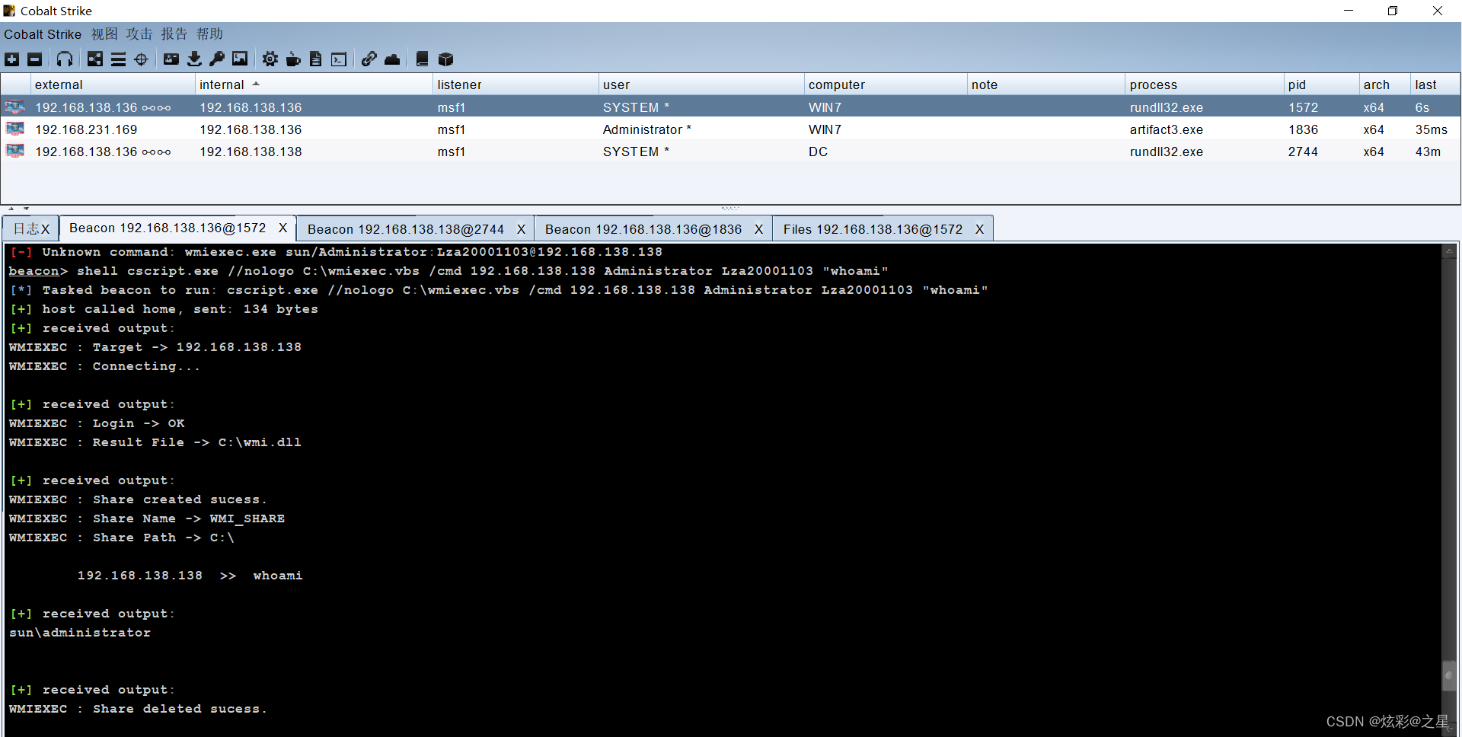Select the session with external 192.168.231.169
The width and height of the screenshot is (1462, 737).
coord(730,129)
